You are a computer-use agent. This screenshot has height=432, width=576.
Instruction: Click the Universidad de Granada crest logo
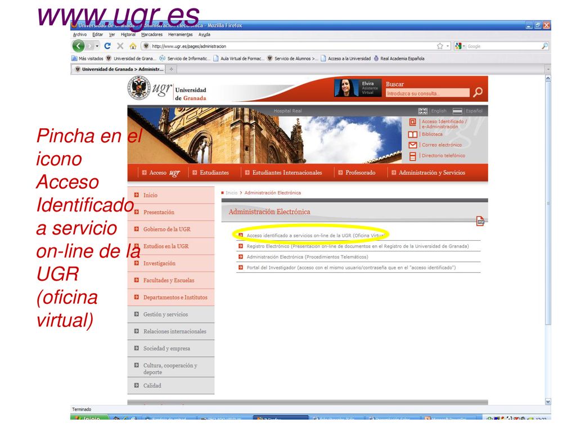click(139, 88)
